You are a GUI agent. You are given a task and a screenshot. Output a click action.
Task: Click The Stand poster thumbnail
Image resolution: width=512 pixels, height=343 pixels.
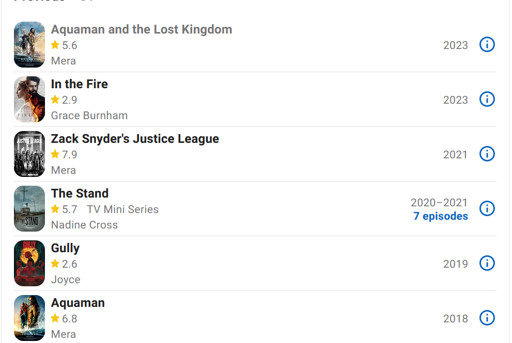[x=29, y=209]
